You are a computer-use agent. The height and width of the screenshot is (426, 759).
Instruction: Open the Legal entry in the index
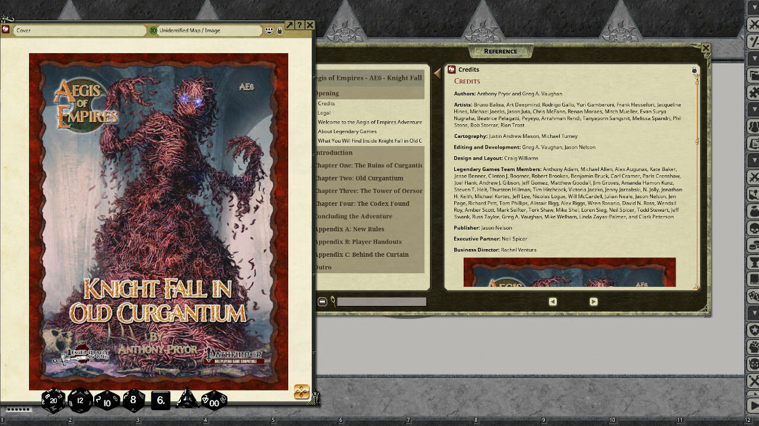(324, 112)
